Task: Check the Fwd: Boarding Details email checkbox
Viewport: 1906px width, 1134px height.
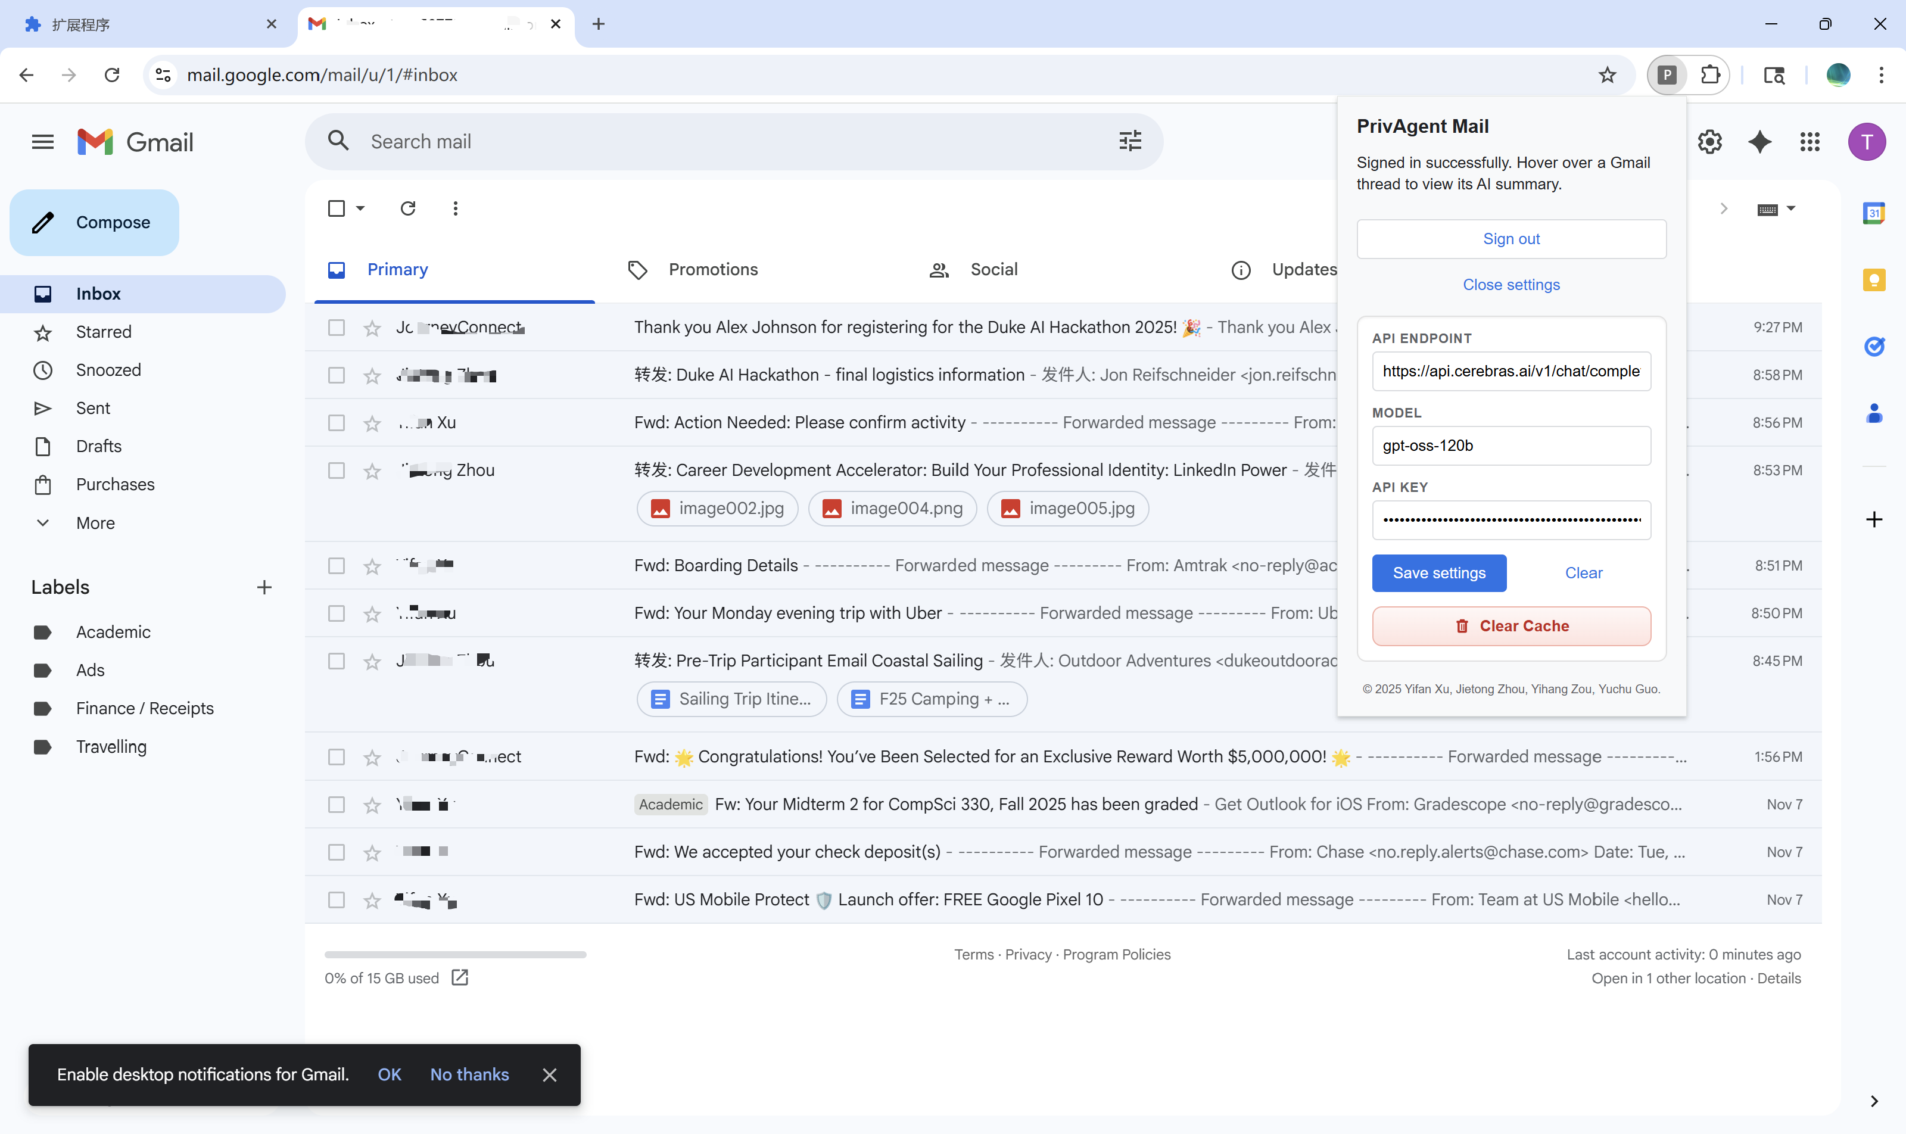Action: coord(337,565)
